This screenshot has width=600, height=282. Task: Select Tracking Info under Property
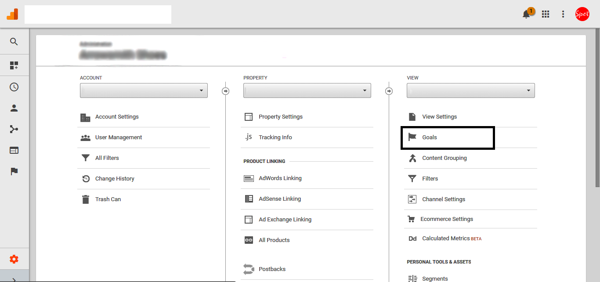[275, 137]
